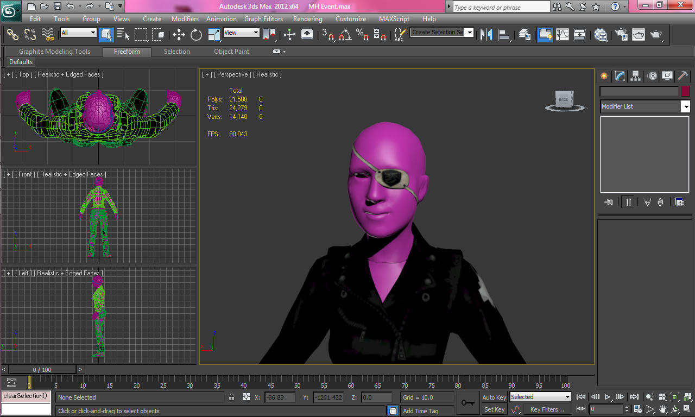
Task: Open selection filter dropdown showing All
Action: click(x=78, y=33)
